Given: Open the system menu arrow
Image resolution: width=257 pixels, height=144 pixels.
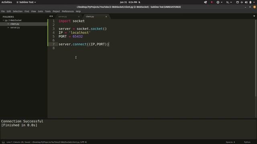Looking at the screenshot, I should click(x=254, y=2).
